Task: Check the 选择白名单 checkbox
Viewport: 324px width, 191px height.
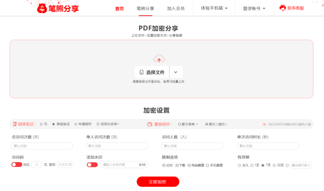Action: pyautogui.click(x=98, y=124)
